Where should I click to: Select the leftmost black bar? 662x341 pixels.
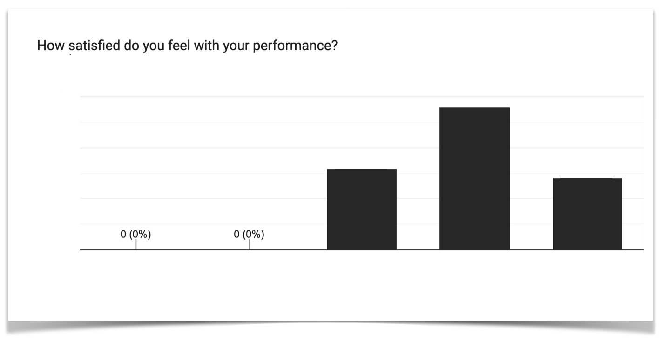coord(362,209)
